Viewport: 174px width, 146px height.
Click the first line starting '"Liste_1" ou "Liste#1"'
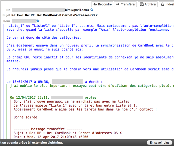[x=90, y=26]
